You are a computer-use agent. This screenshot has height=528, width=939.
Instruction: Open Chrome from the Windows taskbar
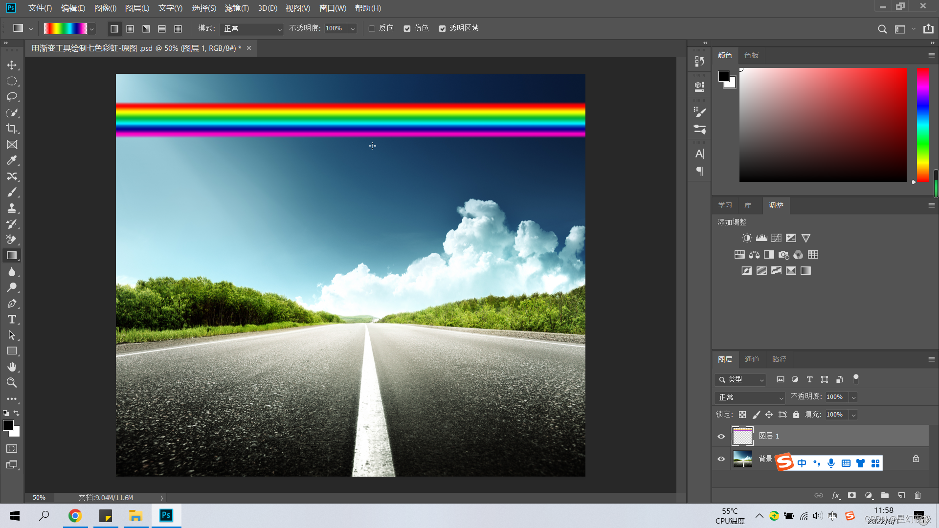coord(75,515)
